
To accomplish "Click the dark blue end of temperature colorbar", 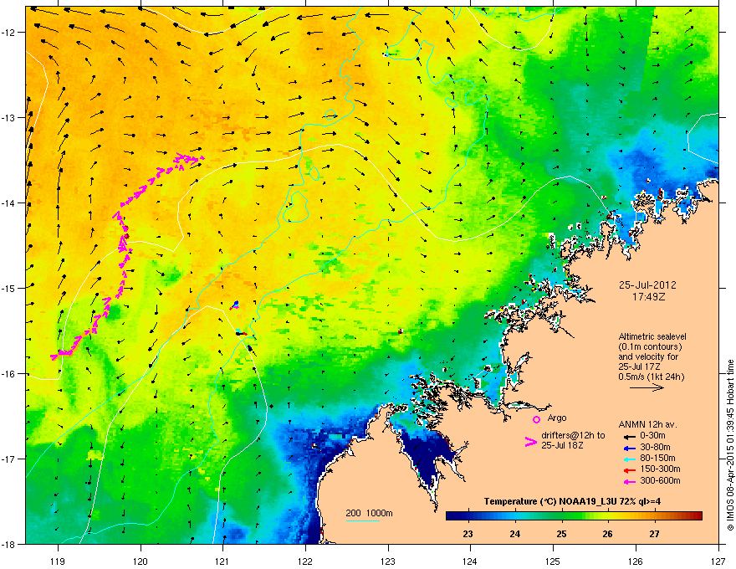I will click(x=452, y=515).
